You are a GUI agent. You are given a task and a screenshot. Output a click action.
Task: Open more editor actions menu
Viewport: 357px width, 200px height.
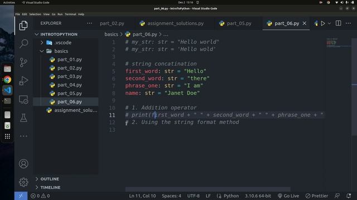(348, 23)
